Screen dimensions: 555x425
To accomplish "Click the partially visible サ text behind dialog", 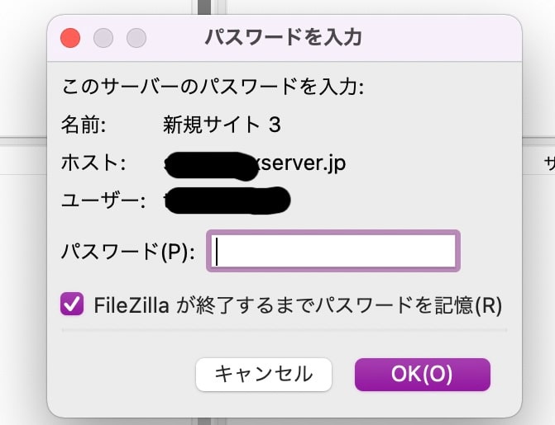I will (x=549, y=163).
